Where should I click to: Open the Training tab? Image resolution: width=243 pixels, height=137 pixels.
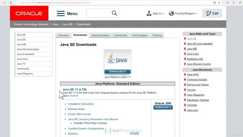coord(157,35)
